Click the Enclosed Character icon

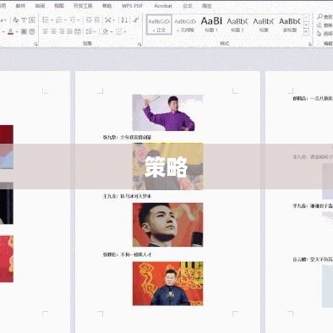click(32, 31)
